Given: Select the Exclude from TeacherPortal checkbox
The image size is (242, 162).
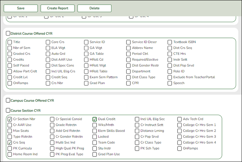Looking at the screenshot, I should click(x=170, y=77).
